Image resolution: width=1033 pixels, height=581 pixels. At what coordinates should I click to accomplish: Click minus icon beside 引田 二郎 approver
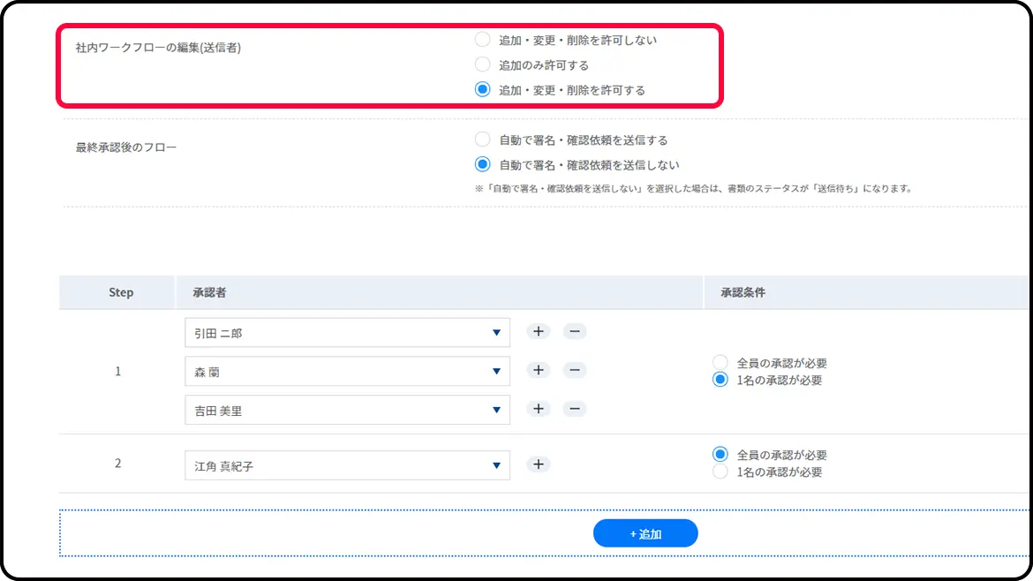coord(574,332)
